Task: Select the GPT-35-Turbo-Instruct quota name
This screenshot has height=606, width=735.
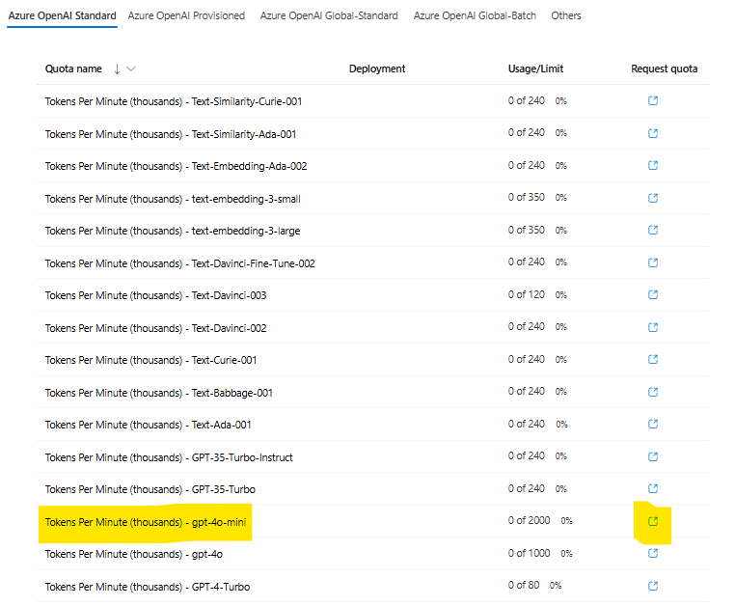Action: pyautogui.click(x=169, y=457)
